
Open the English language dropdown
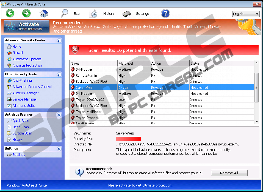pyautogui.click(x=246, y=14)
